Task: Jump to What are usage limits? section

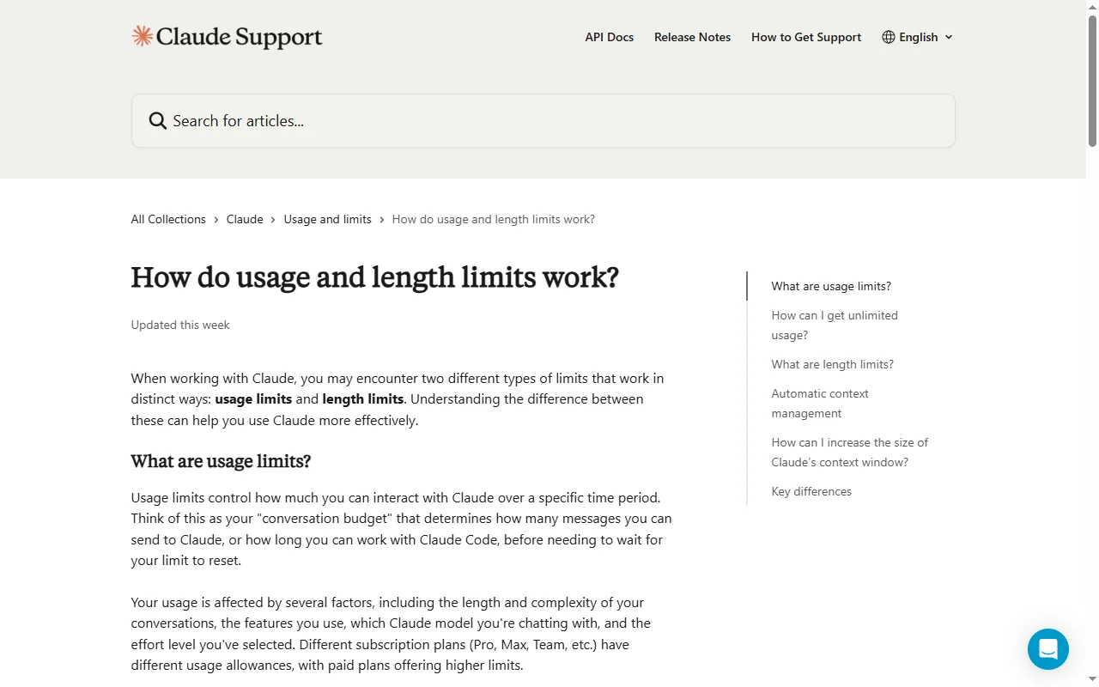Action: tap(831, 286)
